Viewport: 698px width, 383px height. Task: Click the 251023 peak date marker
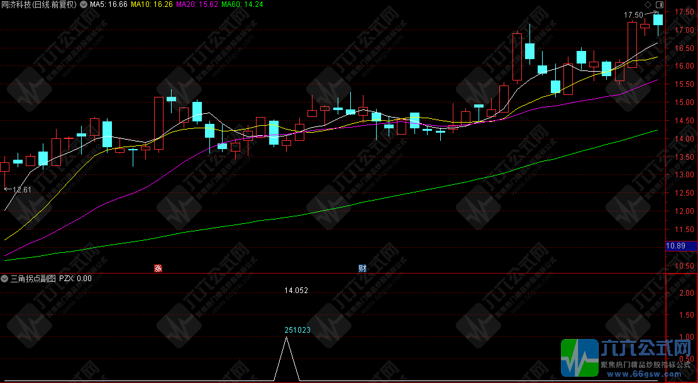tap(297, 330)
